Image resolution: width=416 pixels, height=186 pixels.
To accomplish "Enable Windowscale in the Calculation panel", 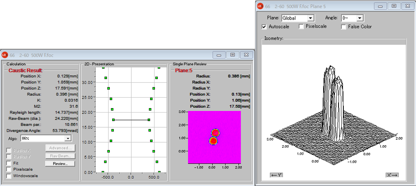I will click(9, 176).
